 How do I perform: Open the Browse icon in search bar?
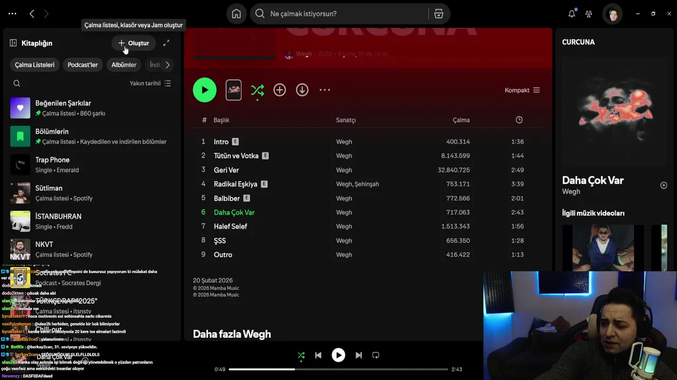438,14
